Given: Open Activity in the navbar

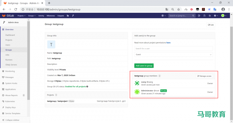Looking at the screenshot, I should [41, 16].
